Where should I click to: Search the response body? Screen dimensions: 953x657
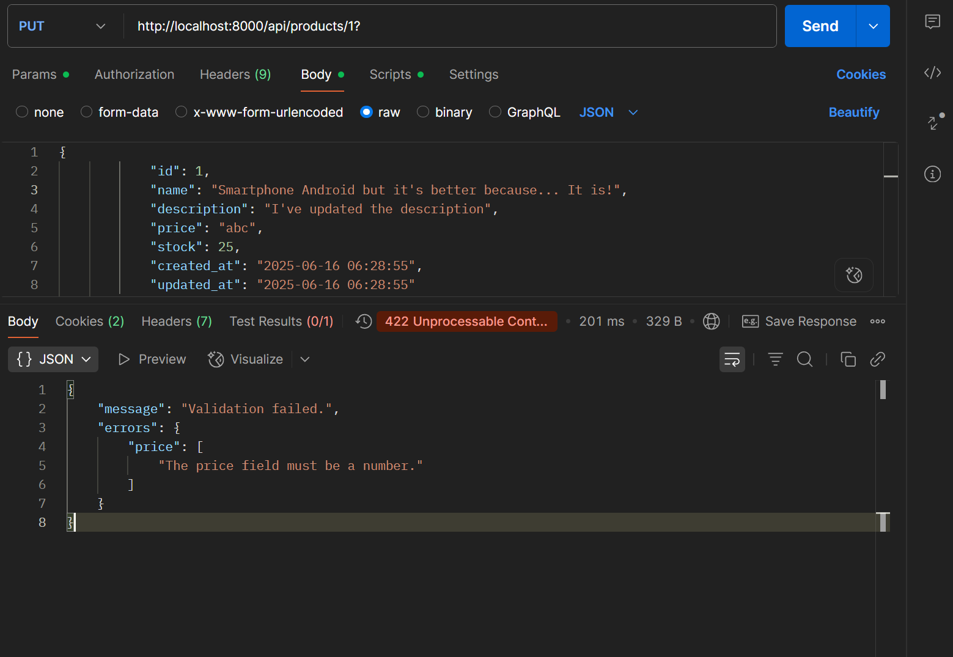pos(804,359)
